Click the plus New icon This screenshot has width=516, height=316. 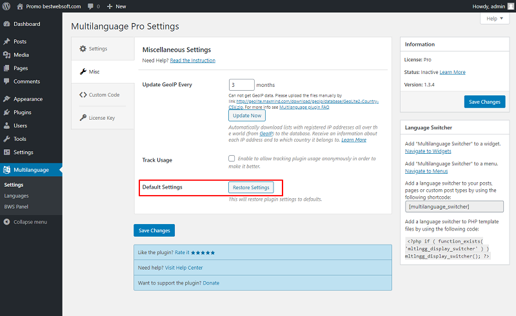click(110, 6)
